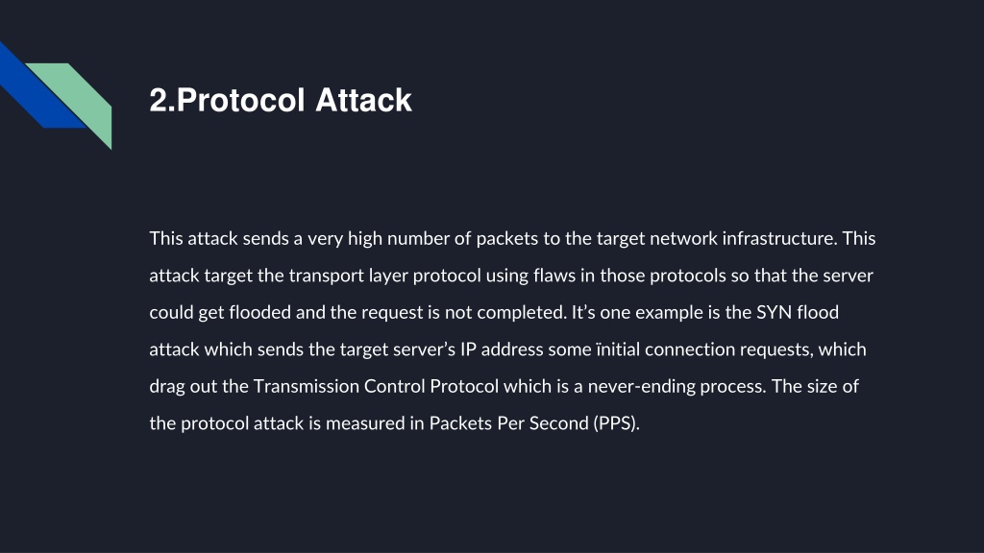This screenshot has width=984, height=553.
Task: Click 'Transmission Control Protocol' in the paragraph
Action: tap(376, 386)
